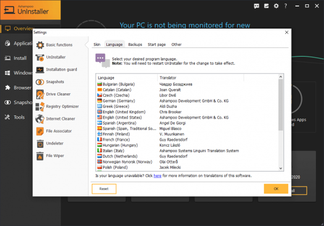Click the Tools wrench icon in sidebar
The width and height of the screenshot is (324, 226).
(7, 117)
